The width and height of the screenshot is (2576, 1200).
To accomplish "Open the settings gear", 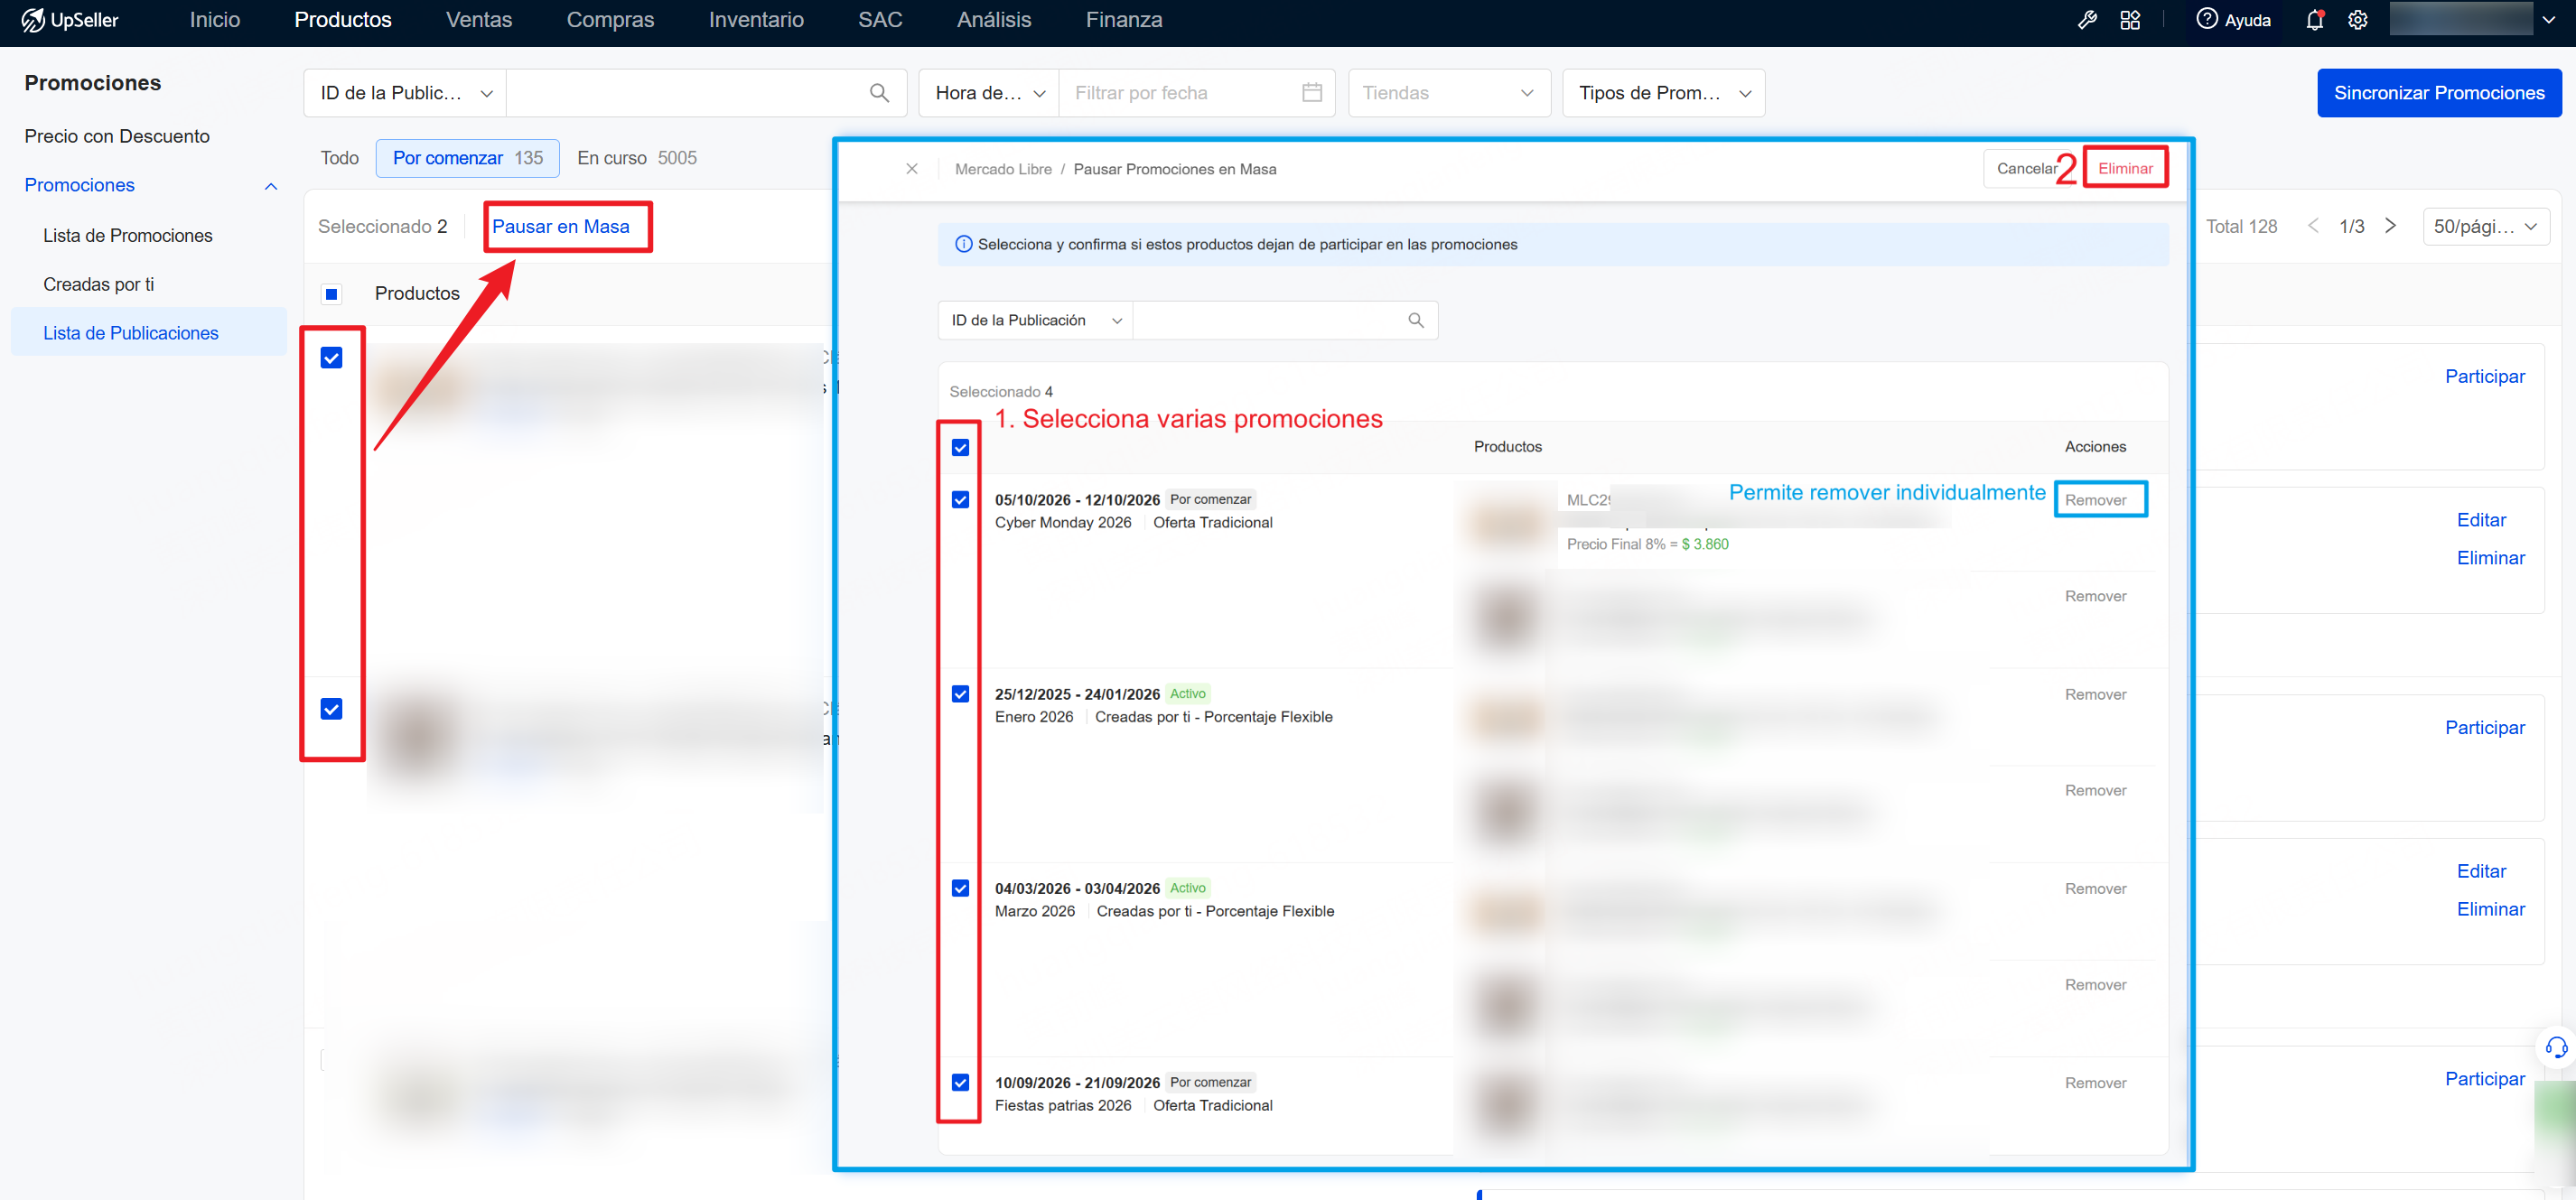I will [2357, 20].
